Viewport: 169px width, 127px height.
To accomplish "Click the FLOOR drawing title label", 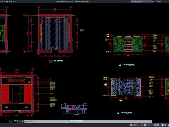I will click(58, 61).
